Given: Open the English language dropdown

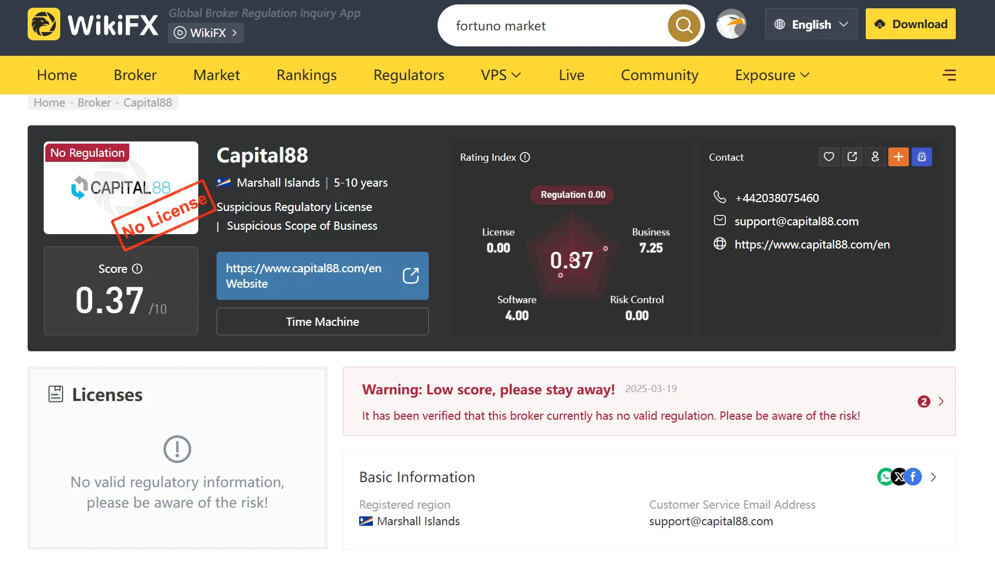Looking at the screenshot, I should (811, 24).
